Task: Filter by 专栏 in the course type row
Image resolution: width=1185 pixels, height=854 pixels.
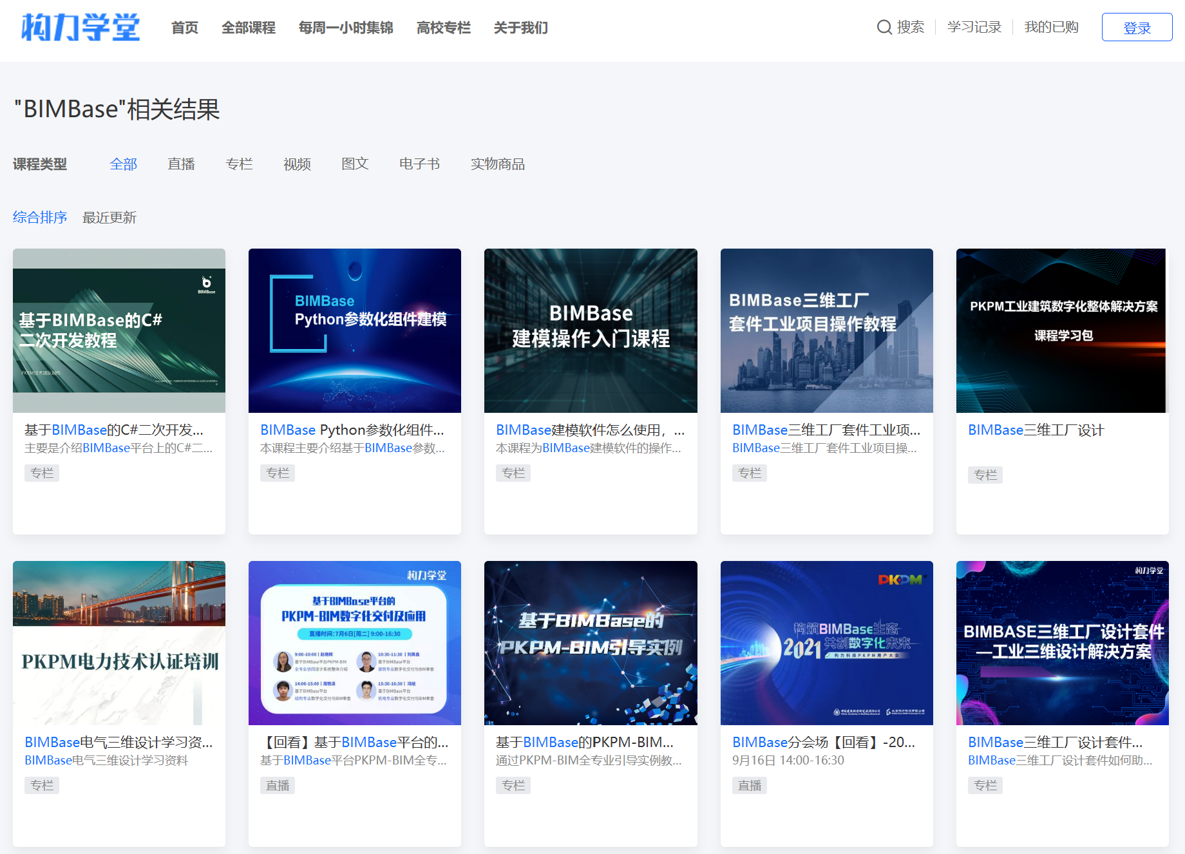Action: pyautogui.click(x=240, y=164)
